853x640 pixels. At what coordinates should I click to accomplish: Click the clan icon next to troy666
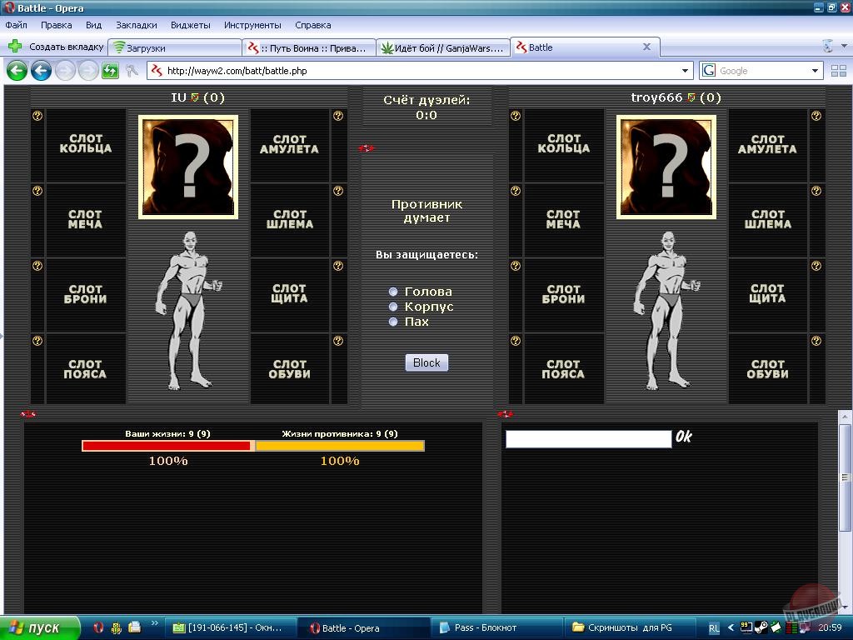tap(691, 97)
